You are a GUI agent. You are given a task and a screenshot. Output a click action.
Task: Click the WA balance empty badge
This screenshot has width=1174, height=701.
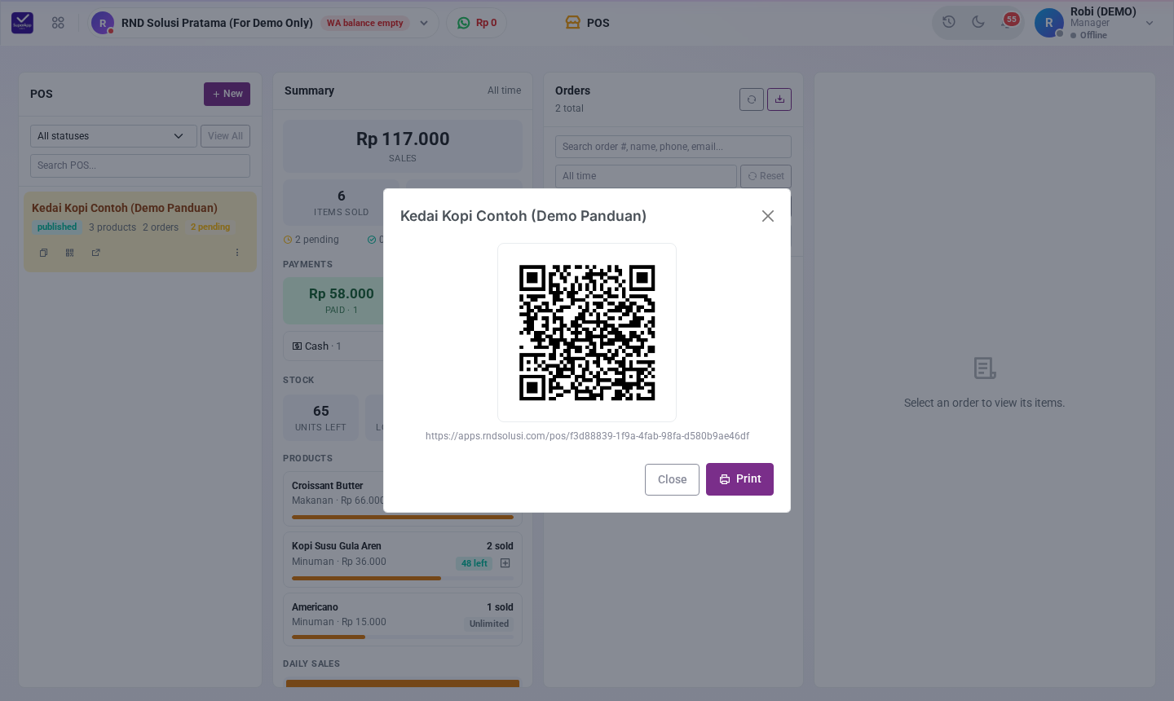(x=365, y=23)
